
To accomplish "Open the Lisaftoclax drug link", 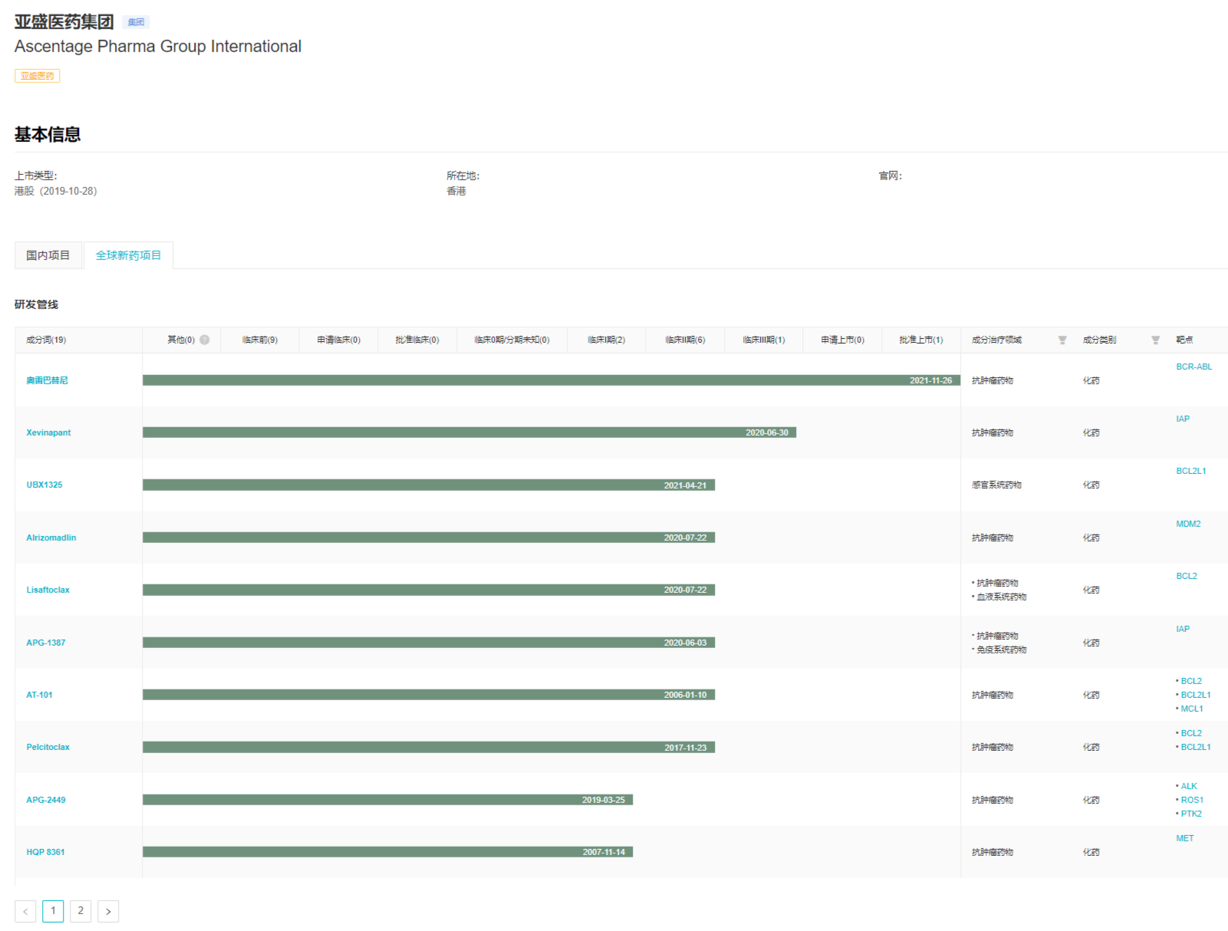I will coord(48,590).
